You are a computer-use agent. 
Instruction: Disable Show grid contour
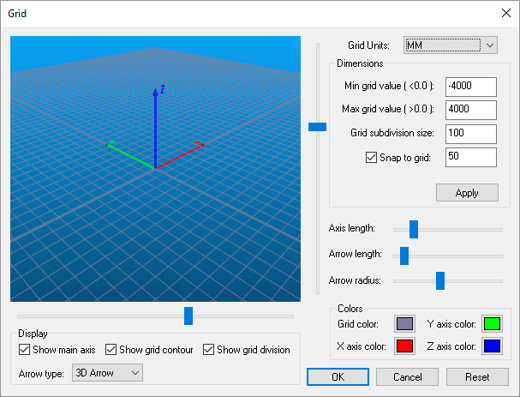[x=111, y=350]
